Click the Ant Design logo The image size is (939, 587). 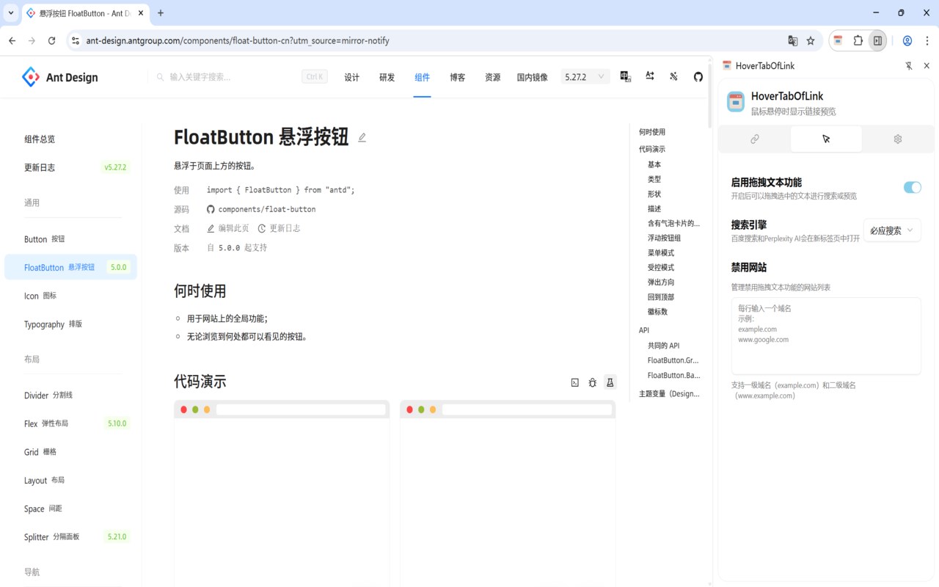click(x=59, y=77)
